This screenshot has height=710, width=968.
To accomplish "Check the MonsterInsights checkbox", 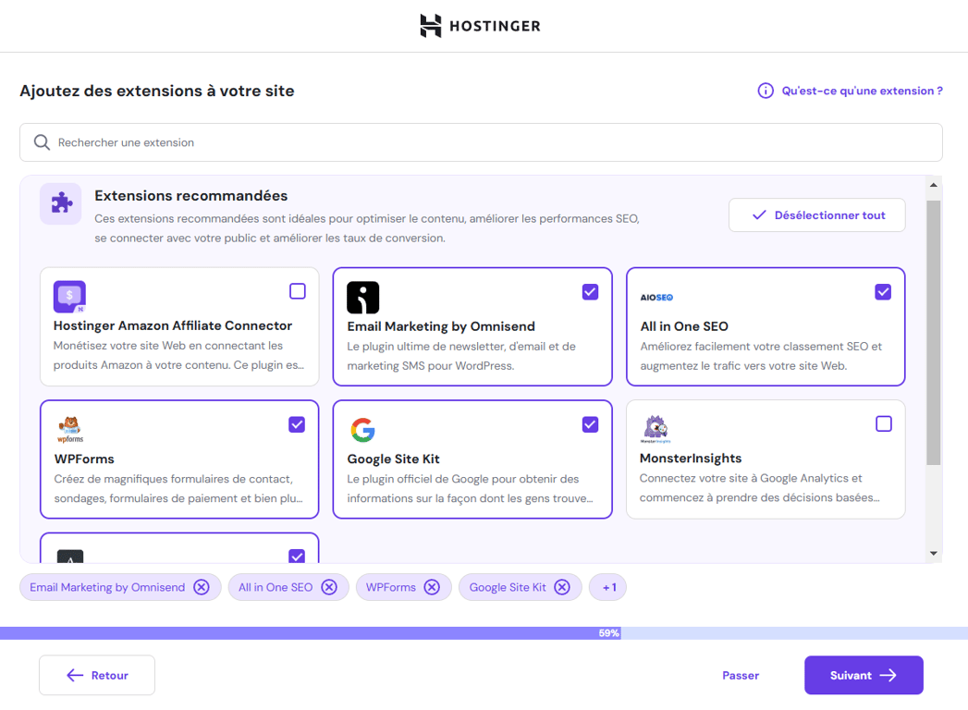I will 883,423.
